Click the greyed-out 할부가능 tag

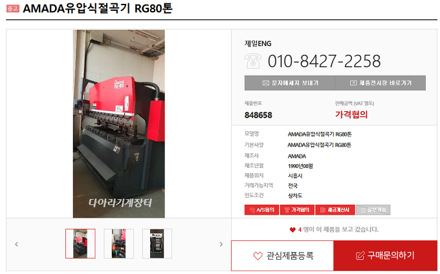tap(373, 210)
